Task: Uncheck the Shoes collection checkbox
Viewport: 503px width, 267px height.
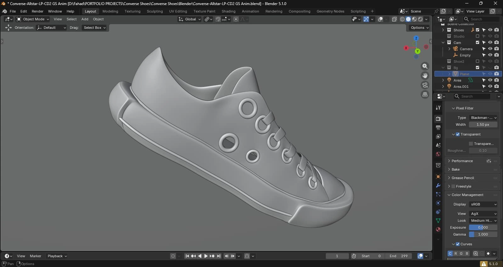Action: (478, 30)
